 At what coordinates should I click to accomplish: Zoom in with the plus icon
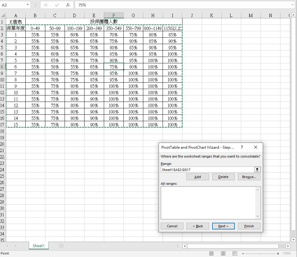point(278,254)
